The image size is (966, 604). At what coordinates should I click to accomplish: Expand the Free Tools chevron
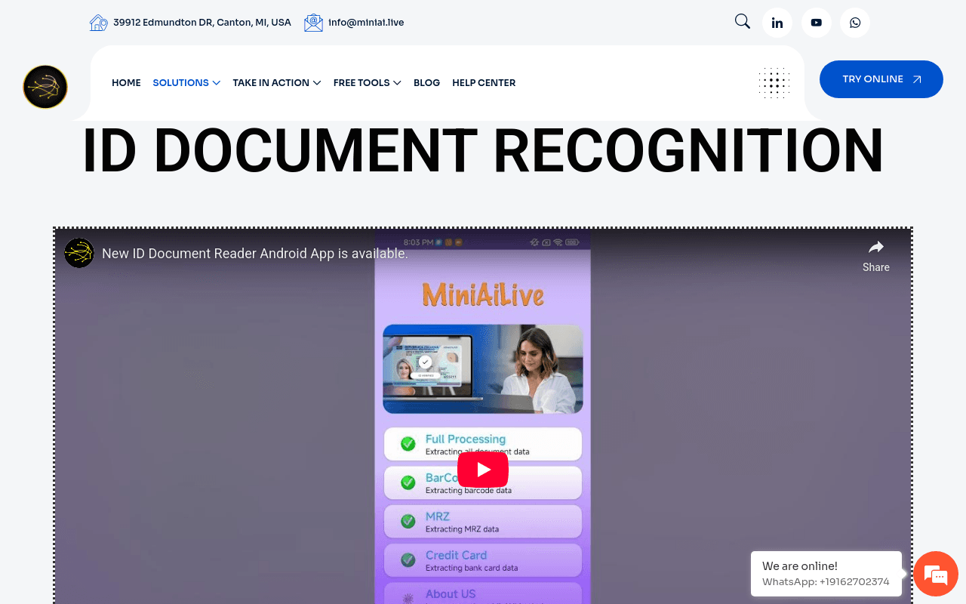pos(397,83)
